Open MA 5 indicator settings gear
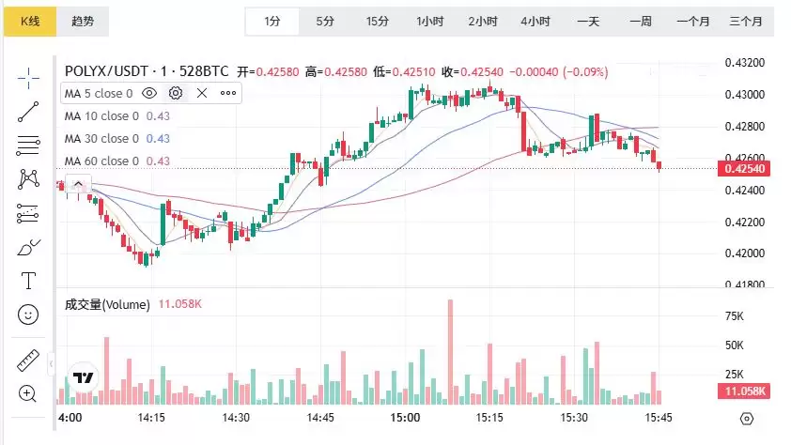The height and width of the screenshot is (445, 791). tap(175, 93)
